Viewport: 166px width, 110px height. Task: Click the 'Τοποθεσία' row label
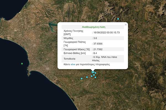point(69,59)
